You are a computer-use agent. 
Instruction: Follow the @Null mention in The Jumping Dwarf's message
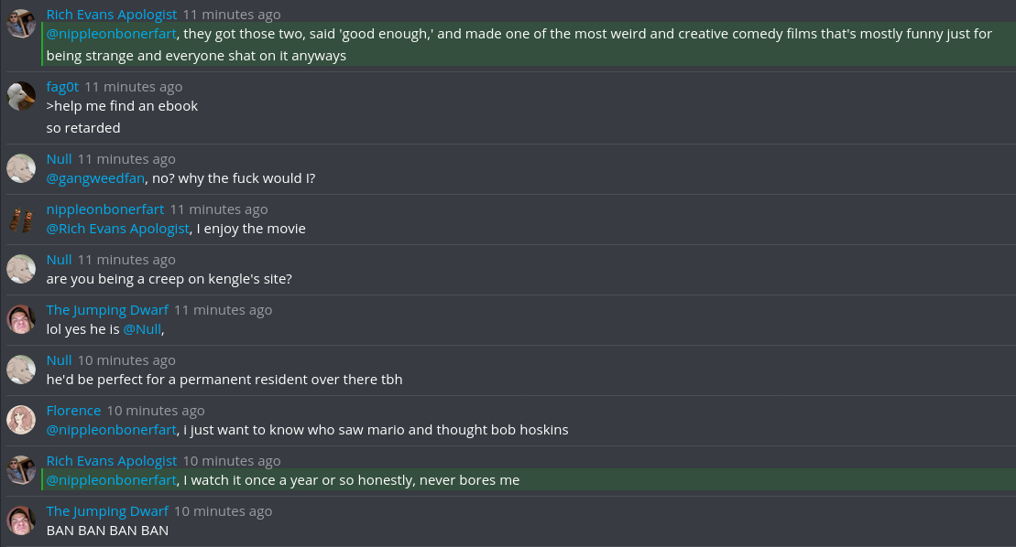click(x=142, y=329)
